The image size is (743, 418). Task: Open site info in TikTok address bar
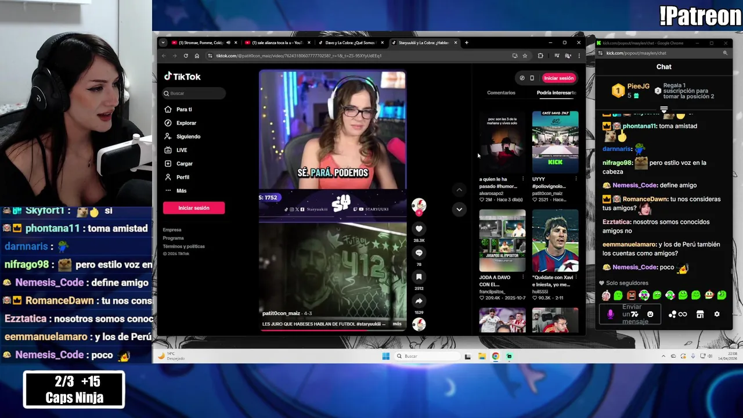coord(210,56)
